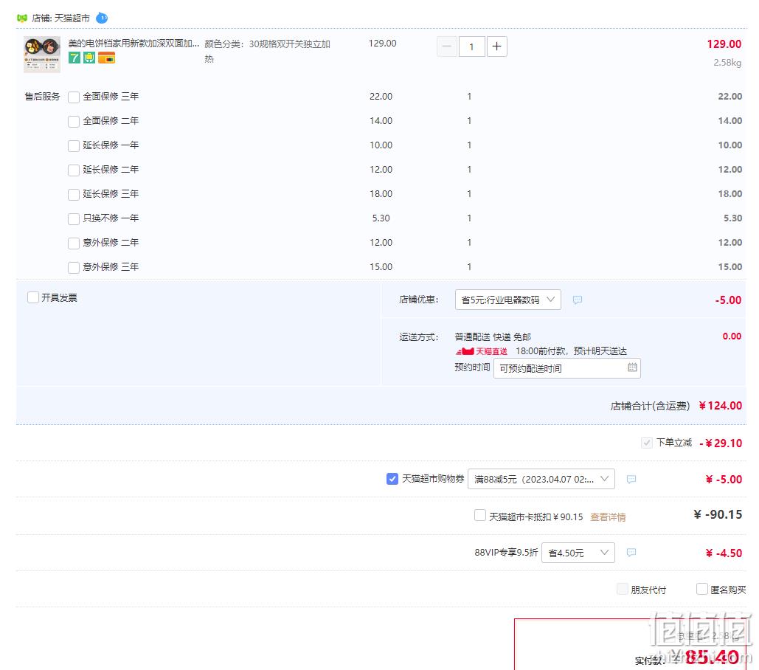Click the 颜色分类 30规格双开关 text

coord(267,51)
